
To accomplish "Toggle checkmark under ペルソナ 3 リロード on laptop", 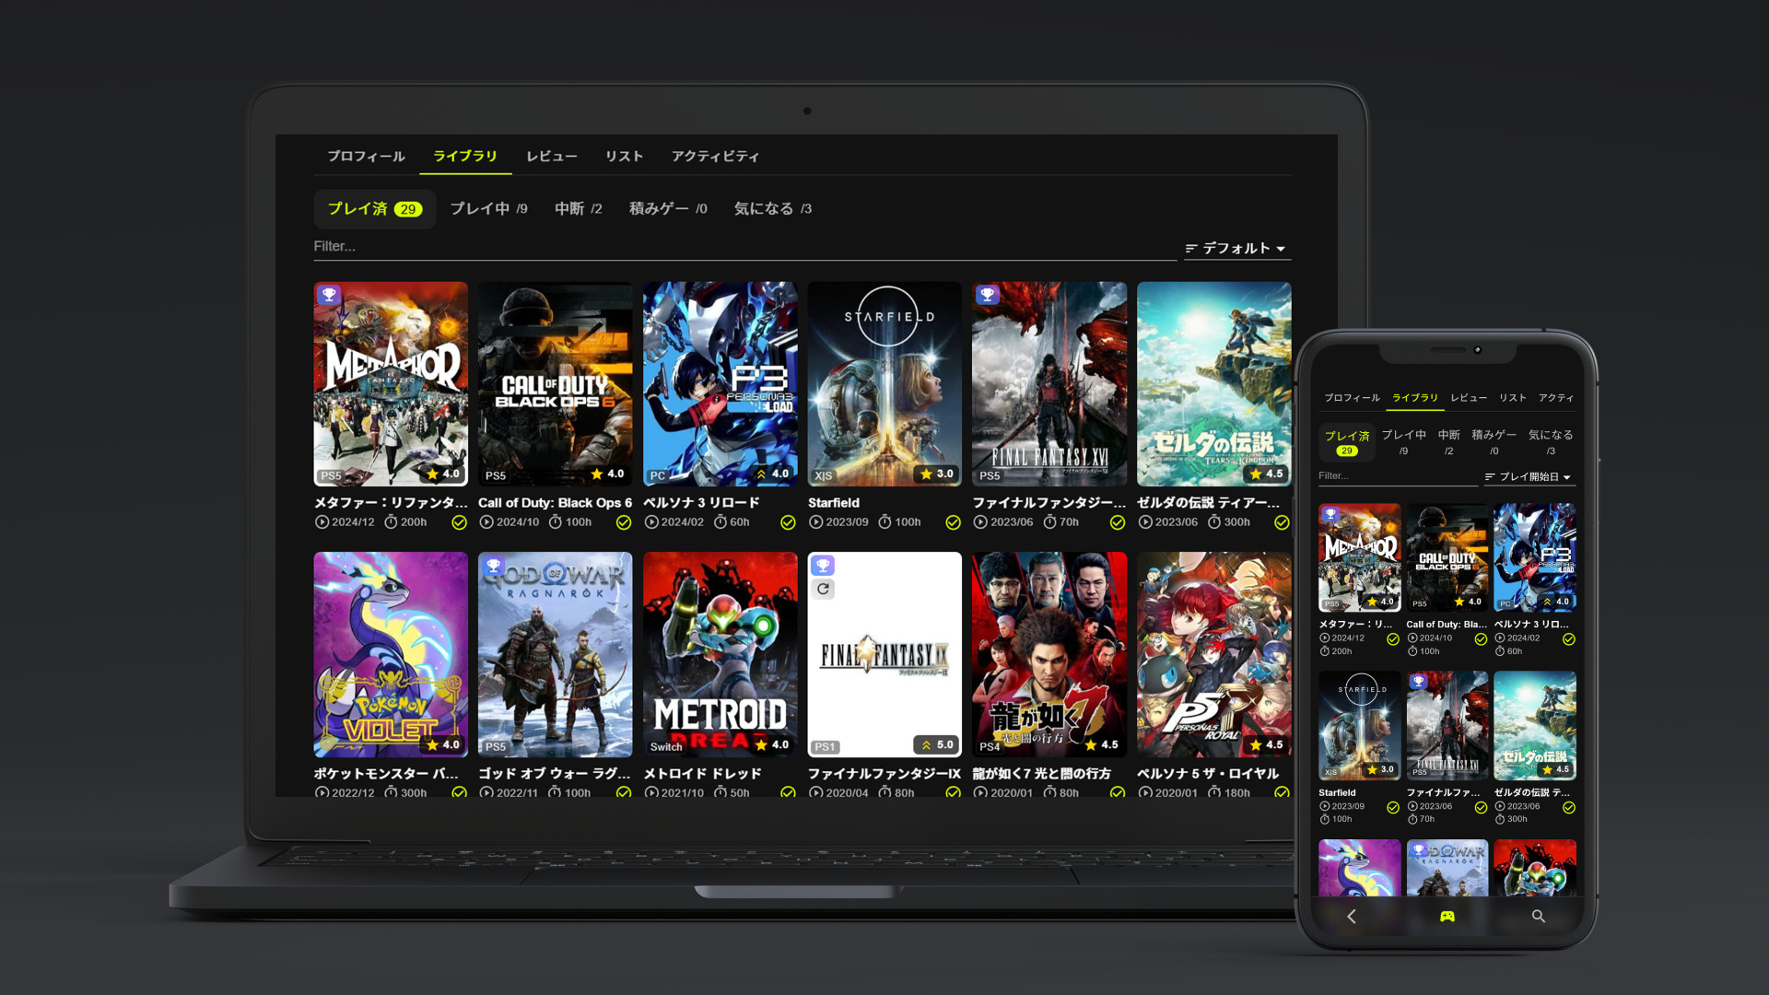I will pyautogui.click(x=788, y=522).
